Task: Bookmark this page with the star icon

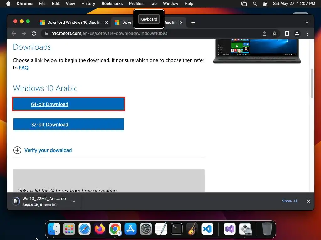Action: (275, 33)
